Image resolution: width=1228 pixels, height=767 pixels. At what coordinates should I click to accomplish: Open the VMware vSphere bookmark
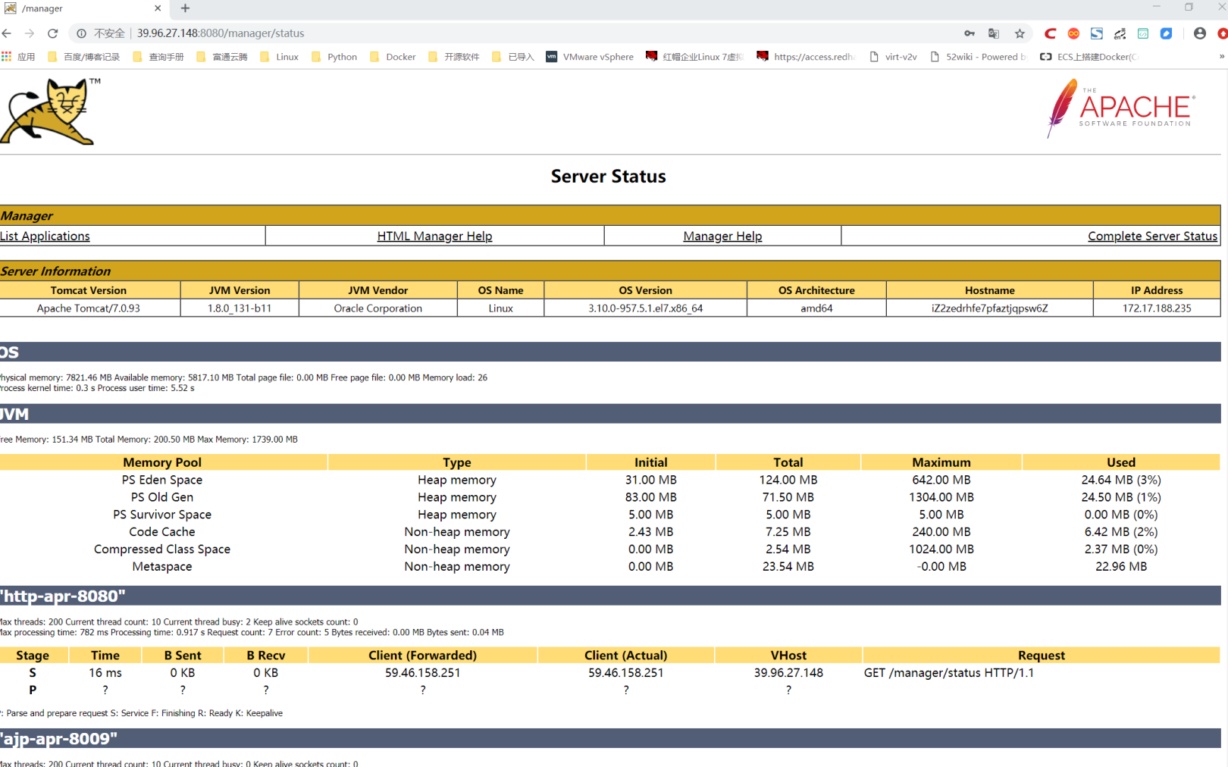coord(590,57)
